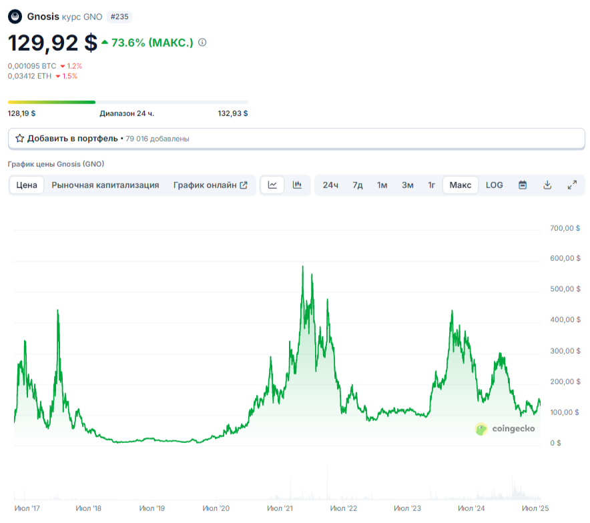Expand chart to fullscreen
The height and width of the screenshot is (523, 590).
pyautogui.click(x=572, y=185)
